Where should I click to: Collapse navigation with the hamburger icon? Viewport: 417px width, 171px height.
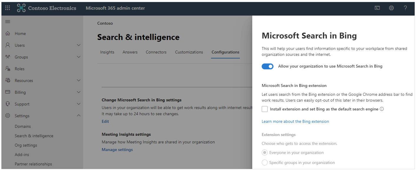8,22
